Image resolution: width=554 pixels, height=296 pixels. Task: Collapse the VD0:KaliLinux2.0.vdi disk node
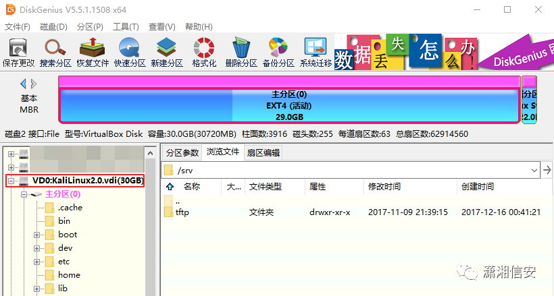[x=11, y=181]
